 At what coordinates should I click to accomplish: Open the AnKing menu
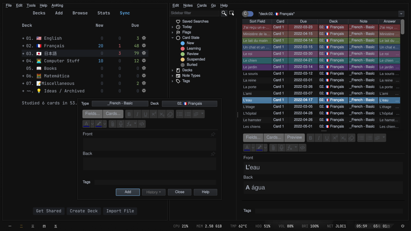coord(57,5)
